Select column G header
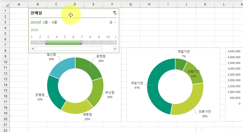The image size is (243, 132). [131, 4]
